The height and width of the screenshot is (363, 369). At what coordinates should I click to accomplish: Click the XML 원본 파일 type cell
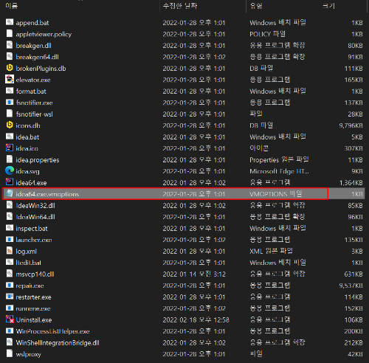pos(271,251)
